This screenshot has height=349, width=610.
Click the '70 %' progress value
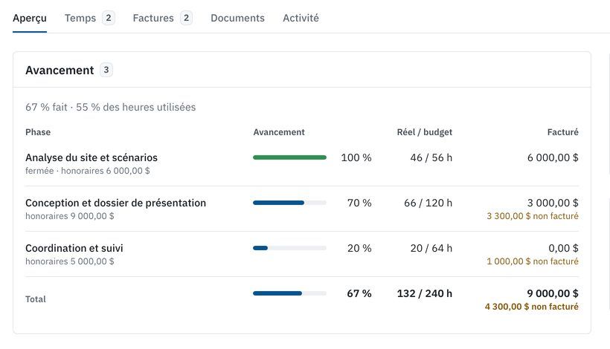pos(359,203)
